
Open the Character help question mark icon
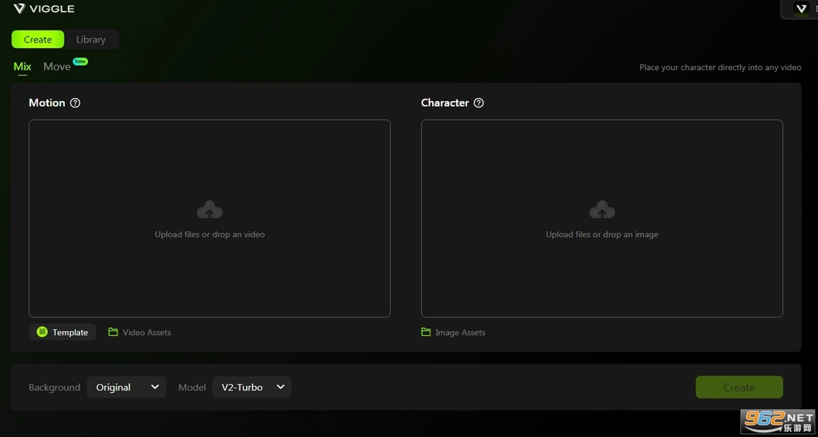[479, 103]
